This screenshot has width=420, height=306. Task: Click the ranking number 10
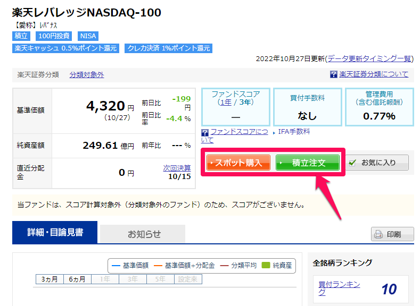point(389,289)
